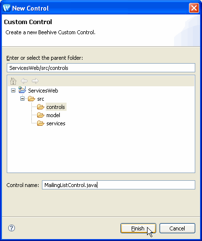This screenshot has height=241, width=202.
Task: Select the services folder label
Action: (x=56, y=123)
